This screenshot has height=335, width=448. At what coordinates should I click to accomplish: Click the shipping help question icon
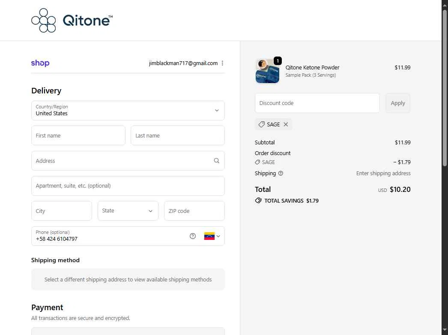coord(281,173)
